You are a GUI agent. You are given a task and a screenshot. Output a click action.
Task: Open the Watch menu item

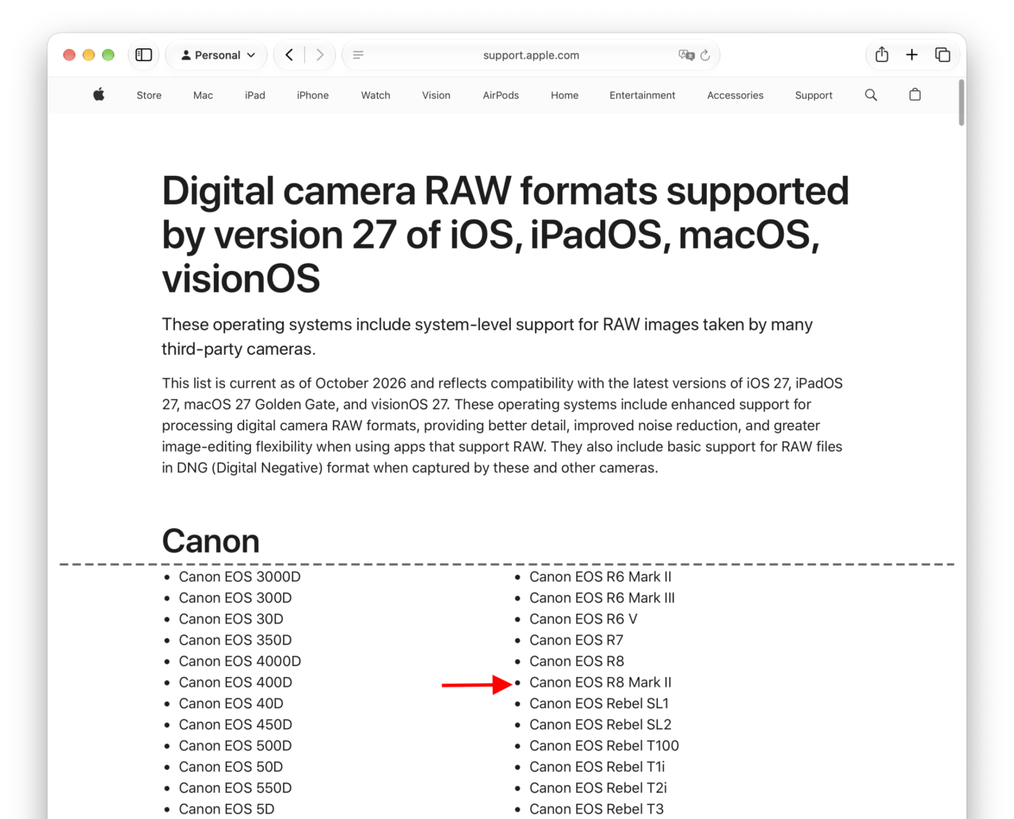(375, 95)
